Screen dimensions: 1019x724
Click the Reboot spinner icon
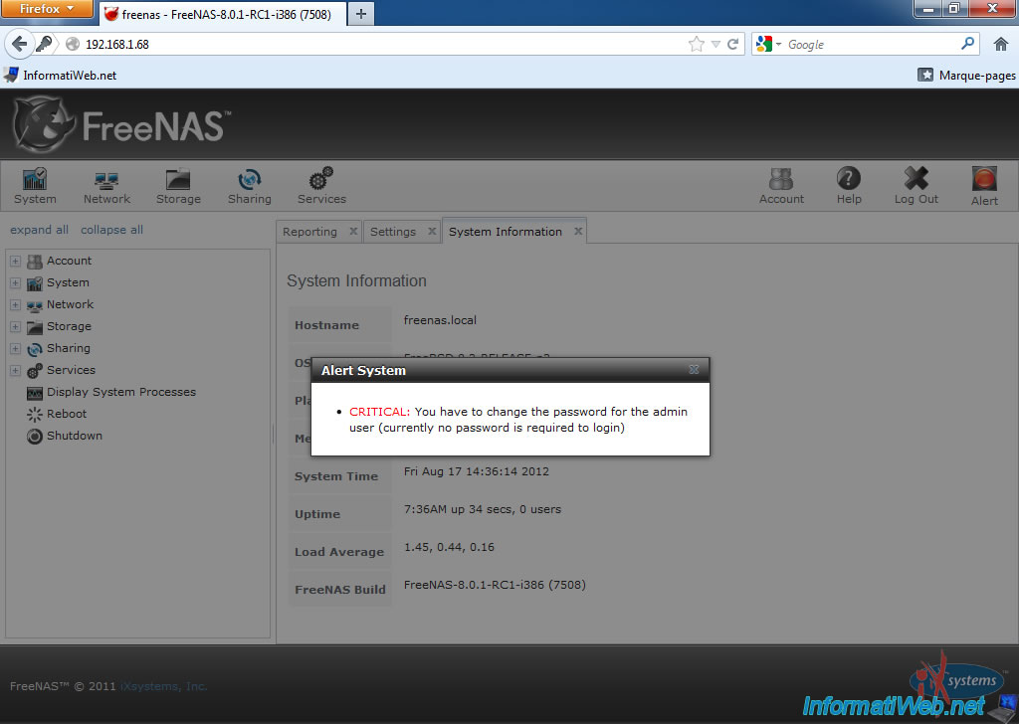click(x=35, y=415)
